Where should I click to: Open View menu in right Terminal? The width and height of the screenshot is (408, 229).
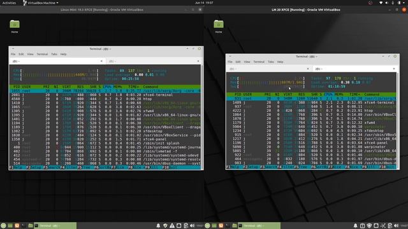[247, 62]
